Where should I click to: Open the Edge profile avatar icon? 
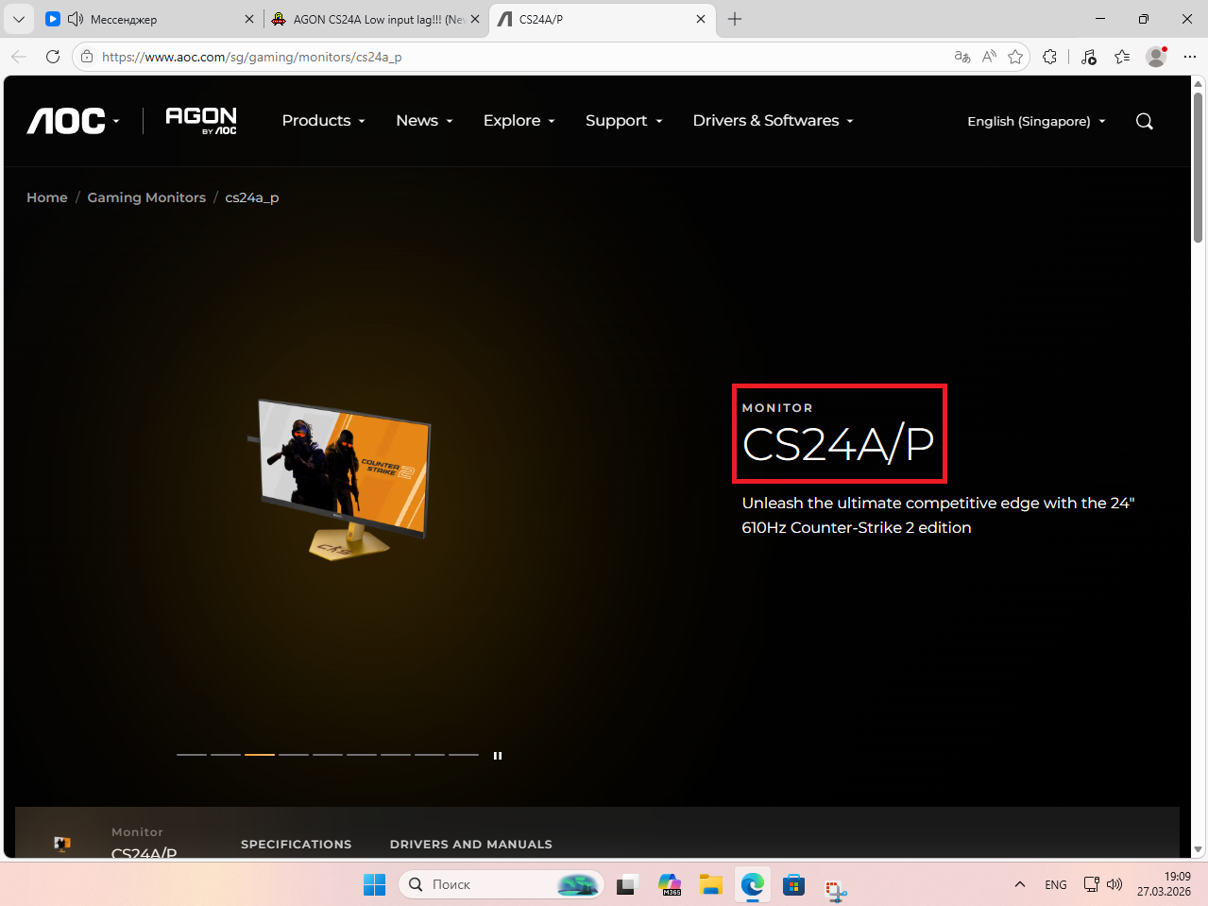(x=1156, y=57)
